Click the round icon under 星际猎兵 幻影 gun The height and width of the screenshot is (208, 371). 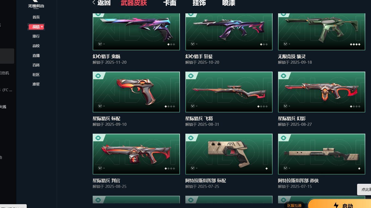(x=285, y=106)
